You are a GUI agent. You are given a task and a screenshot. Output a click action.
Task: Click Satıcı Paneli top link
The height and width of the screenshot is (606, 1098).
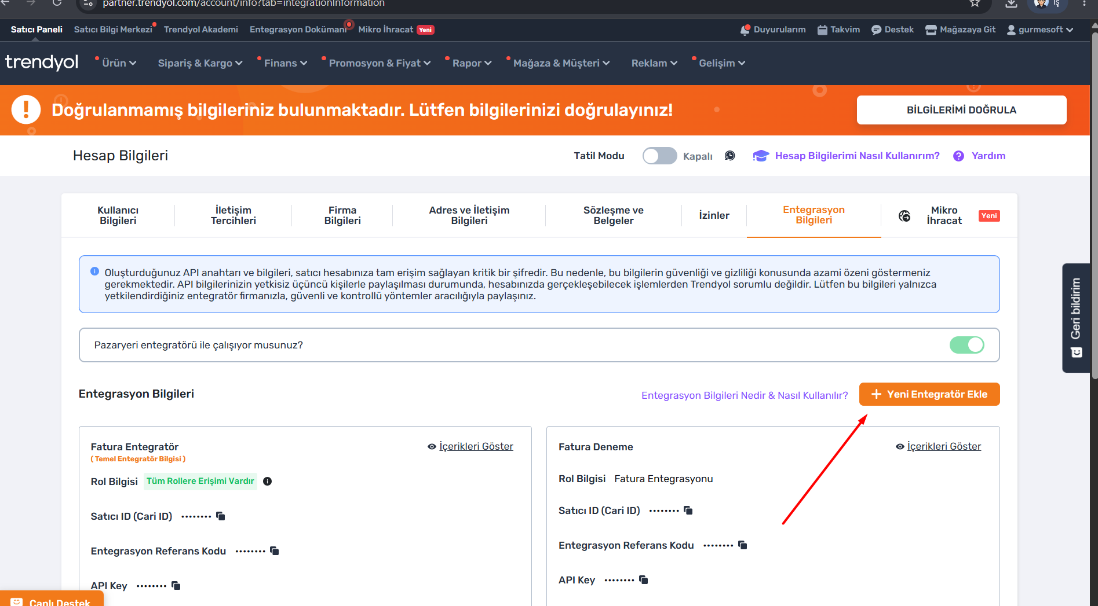tap(37, 30)
